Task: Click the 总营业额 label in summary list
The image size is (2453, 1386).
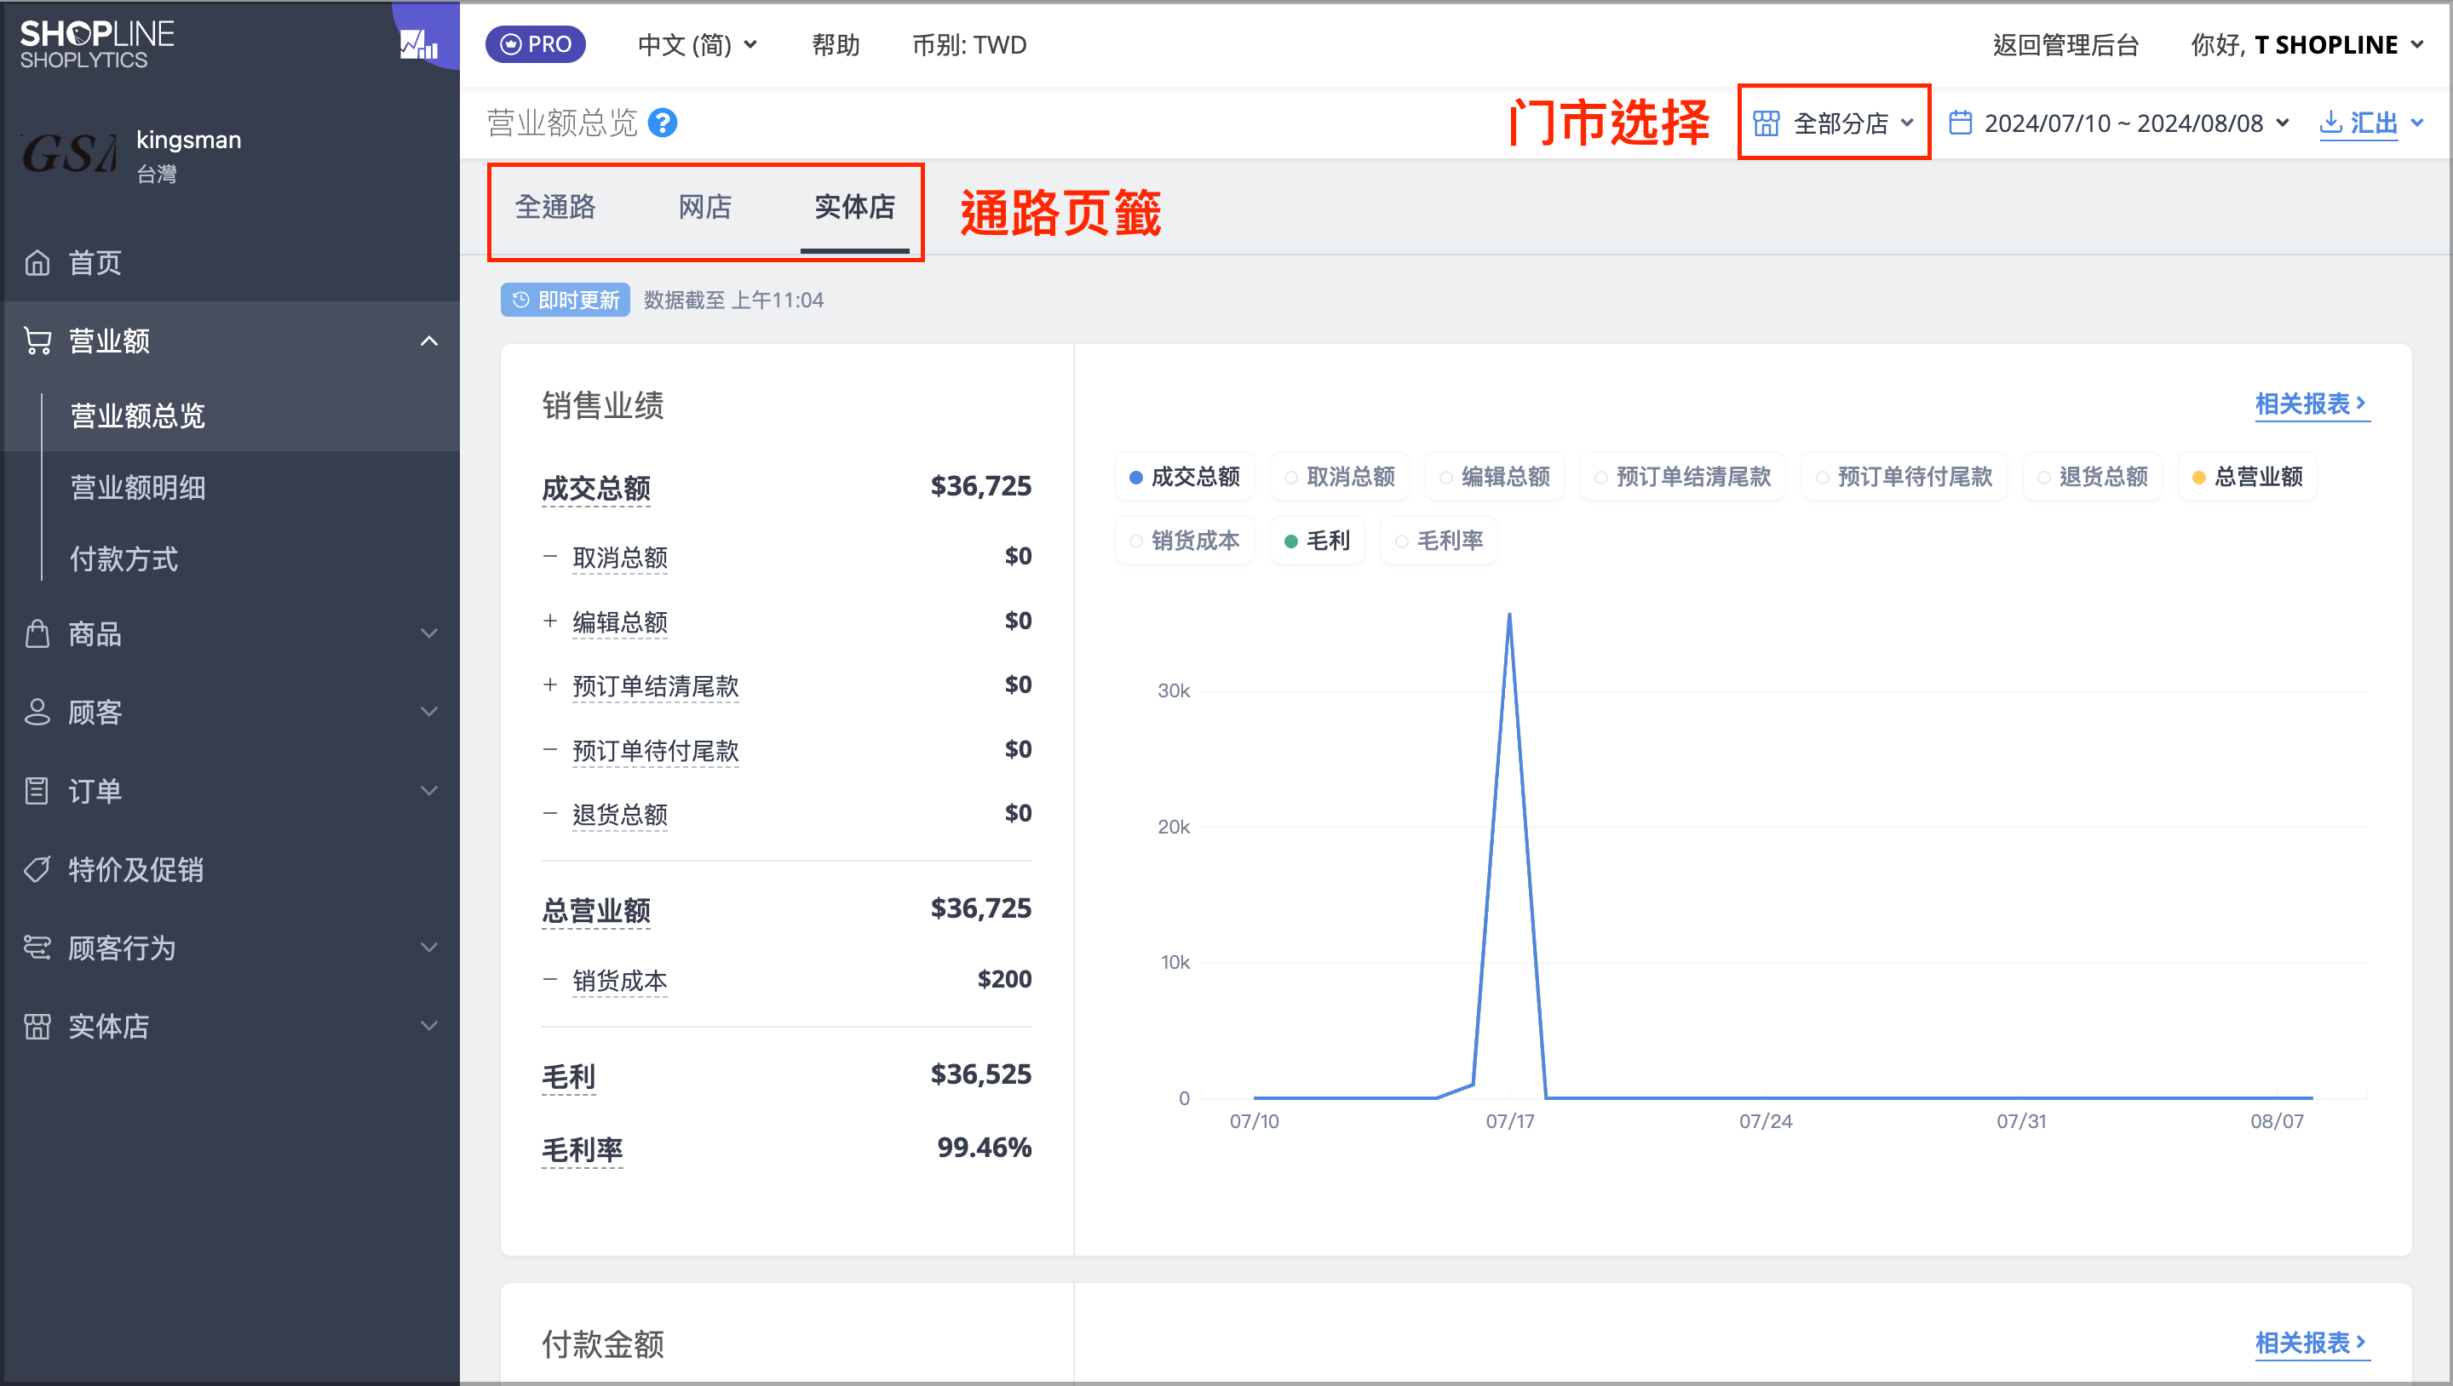Action: tap(596, 910)
